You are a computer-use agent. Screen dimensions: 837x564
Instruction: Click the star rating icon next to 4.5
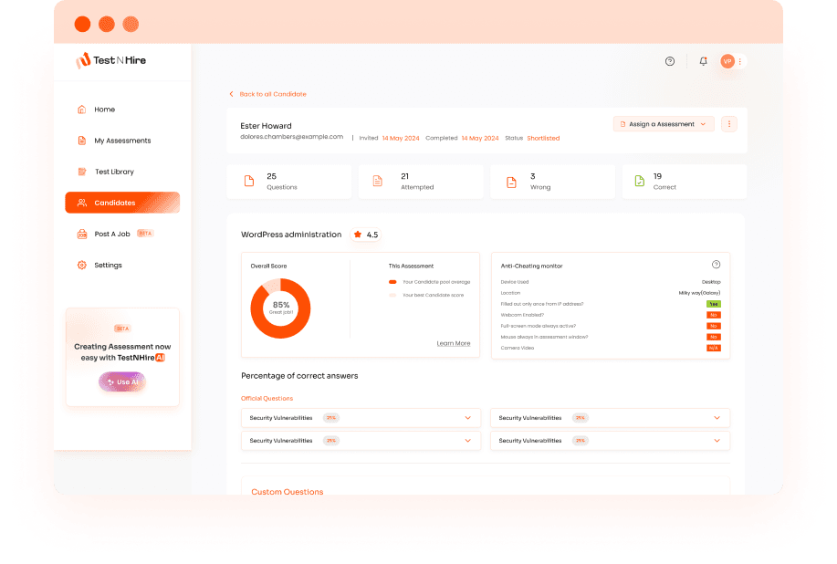pos(358,235)
